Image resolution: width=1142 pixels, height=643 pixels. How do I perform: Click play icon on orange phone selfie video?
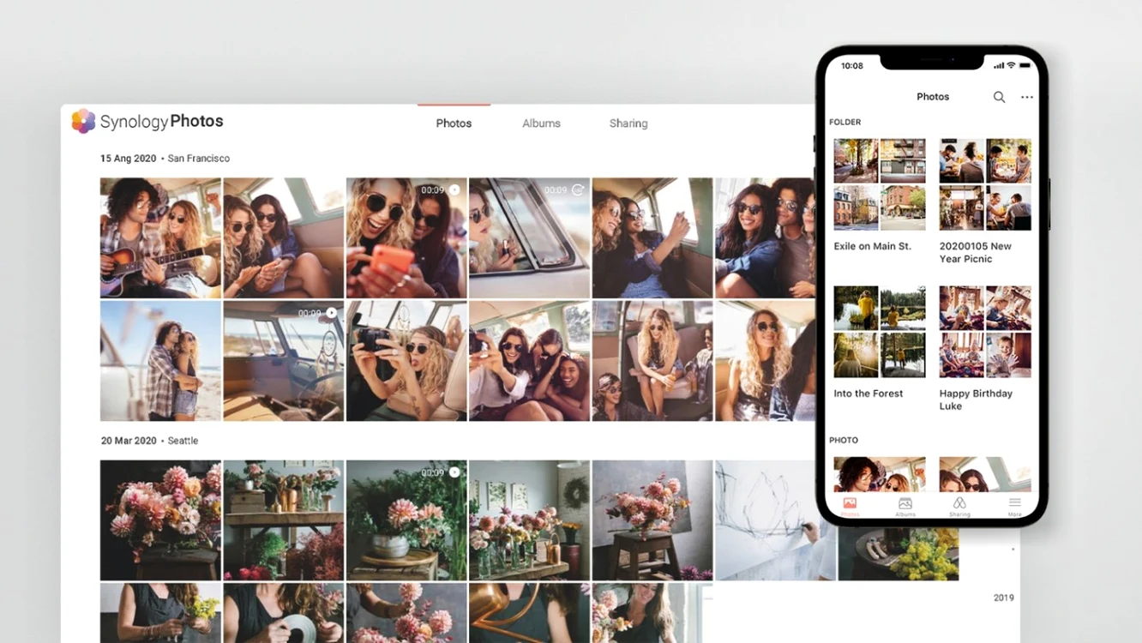point(454,189)
